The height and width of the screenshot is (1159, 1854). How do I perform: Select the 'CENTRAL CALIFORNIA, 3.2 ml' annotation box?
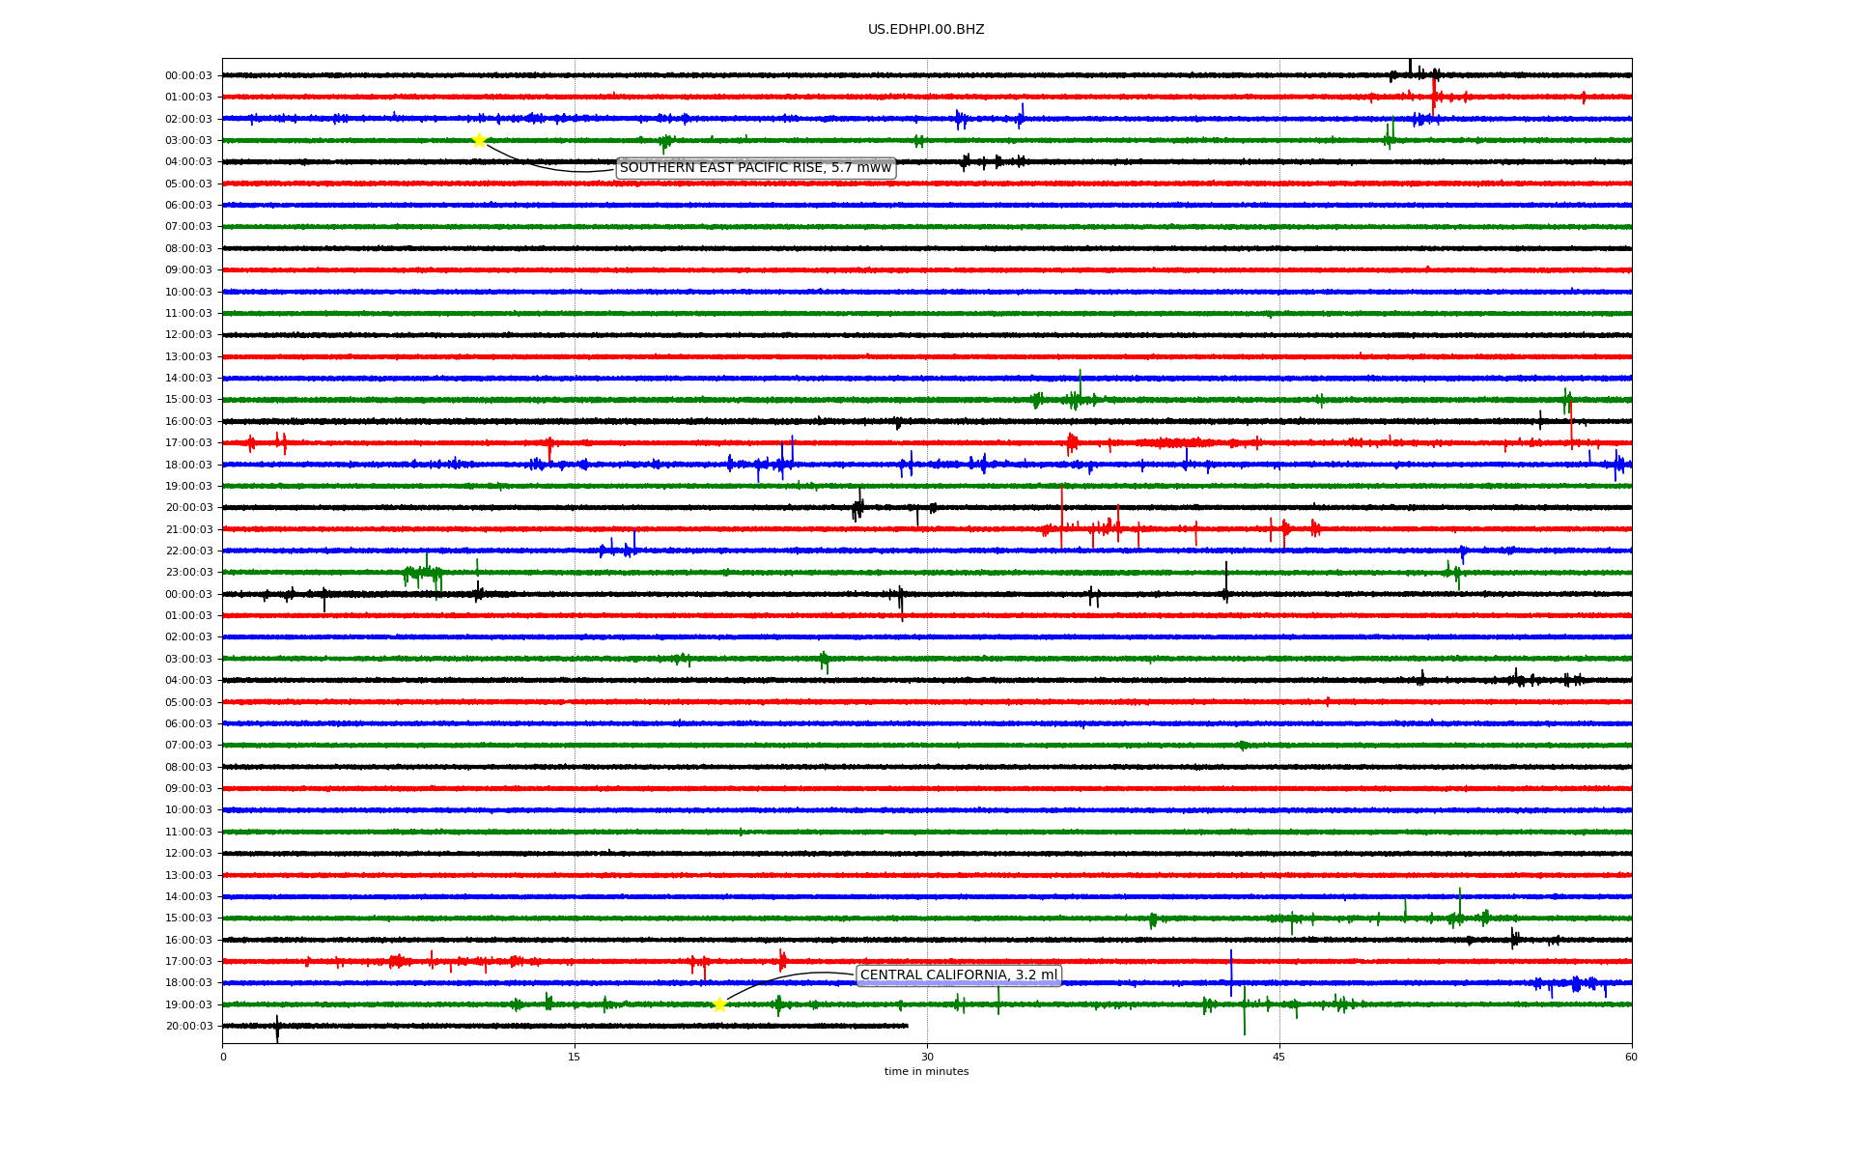pos(959,975)
